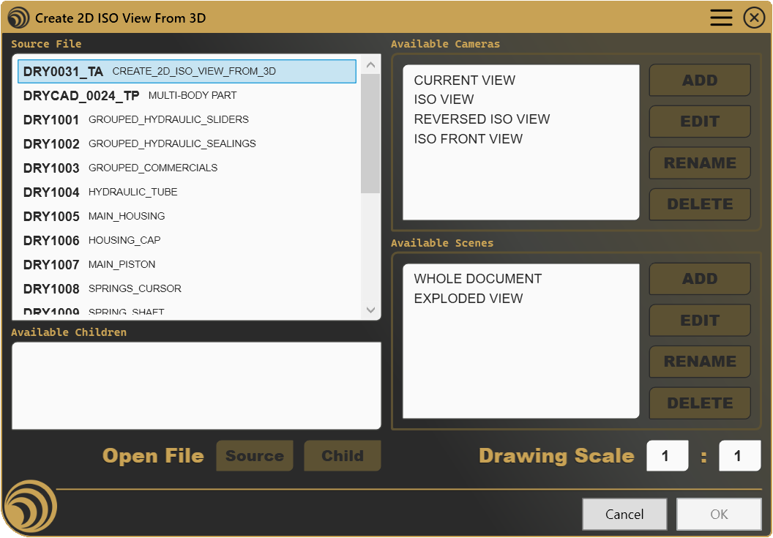This screenshot has width=773, height=538.
Task: Select DRYCAD_0024_TP multi-body part row
Action: pos(187,96)
